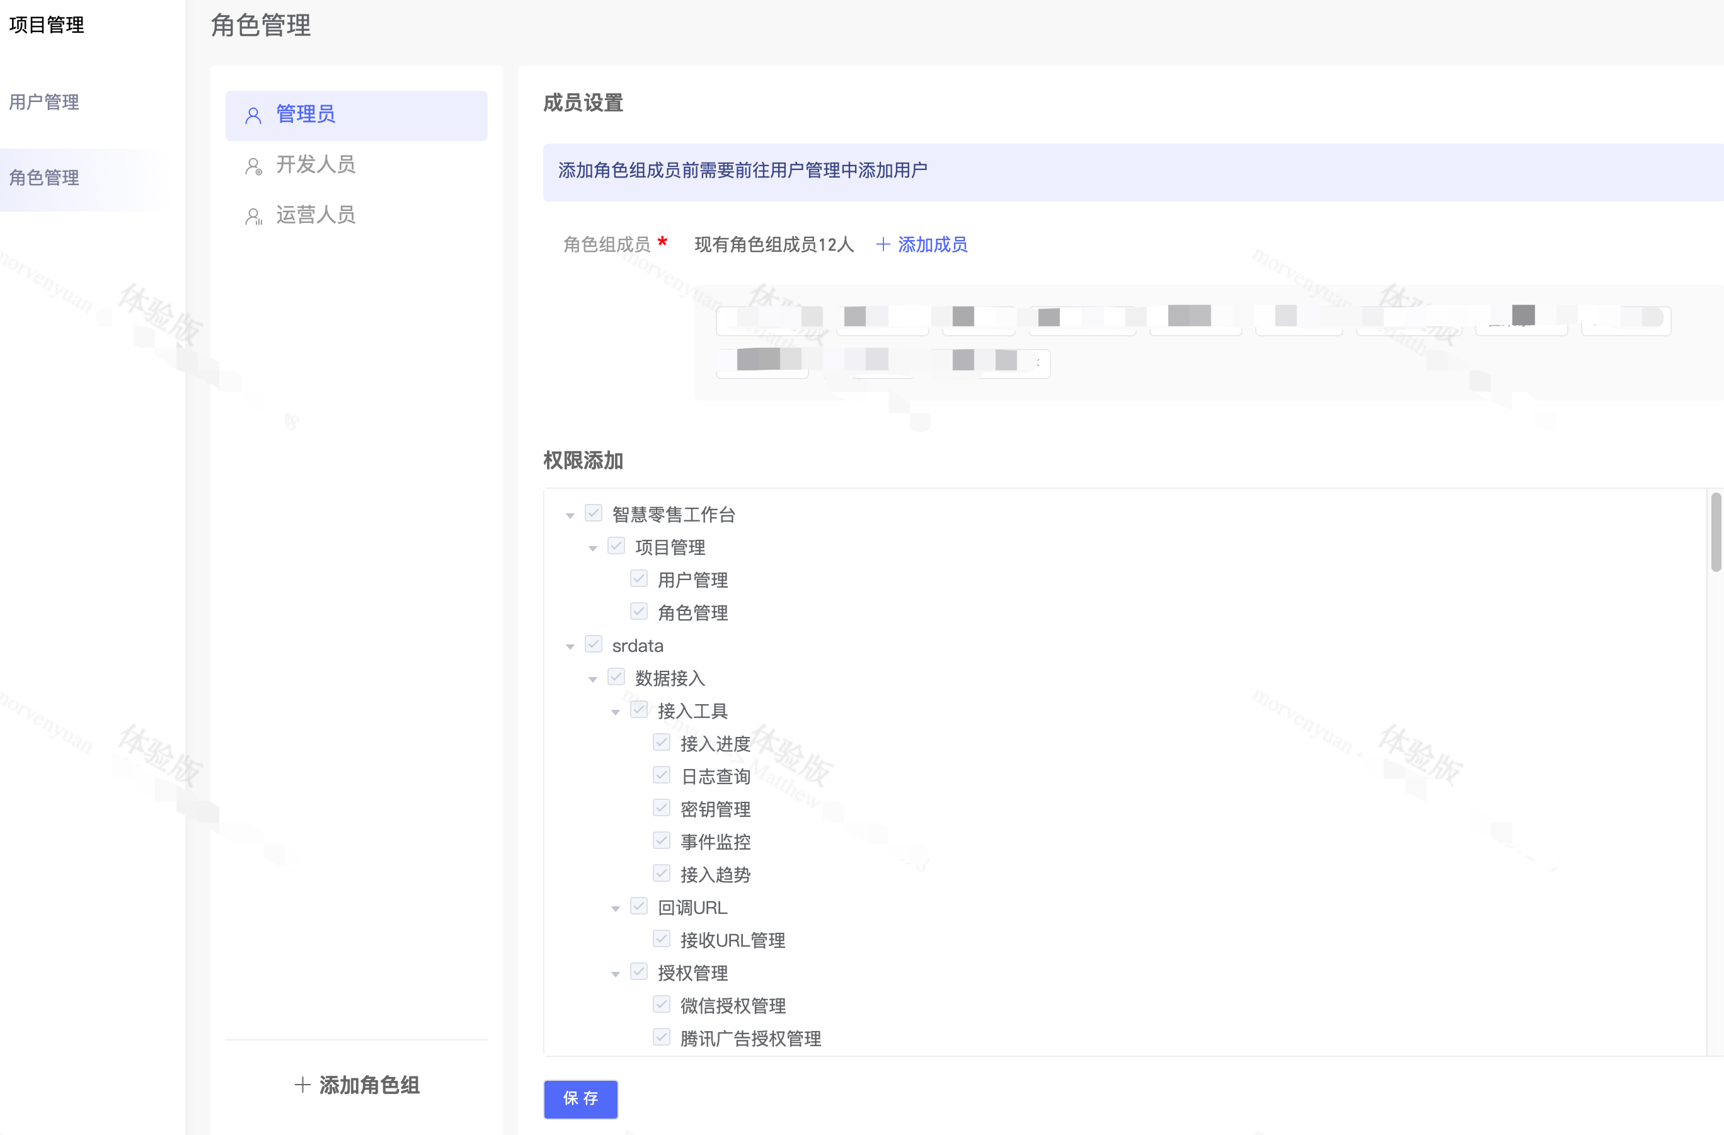
Task: Click the 用户管理 label in permission tree
Action: tap(693, 580)
